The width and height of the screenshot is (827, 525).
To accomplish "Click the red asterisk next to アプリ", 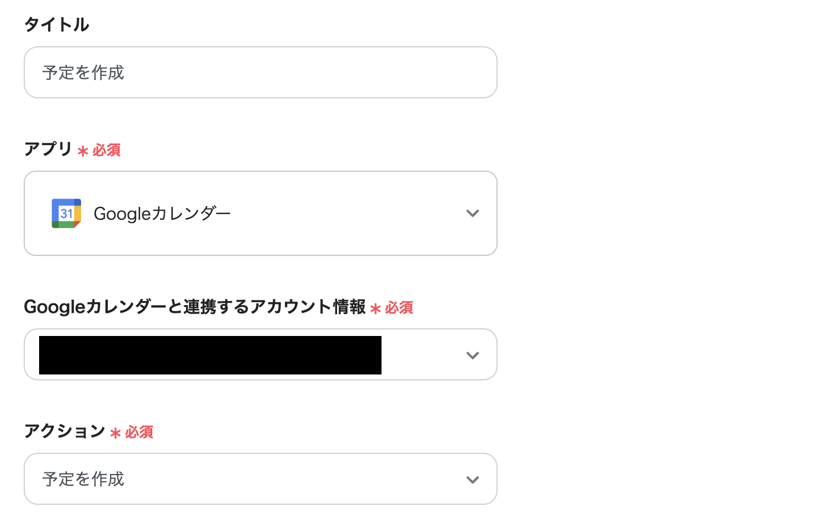I will [x=83, y=151].
